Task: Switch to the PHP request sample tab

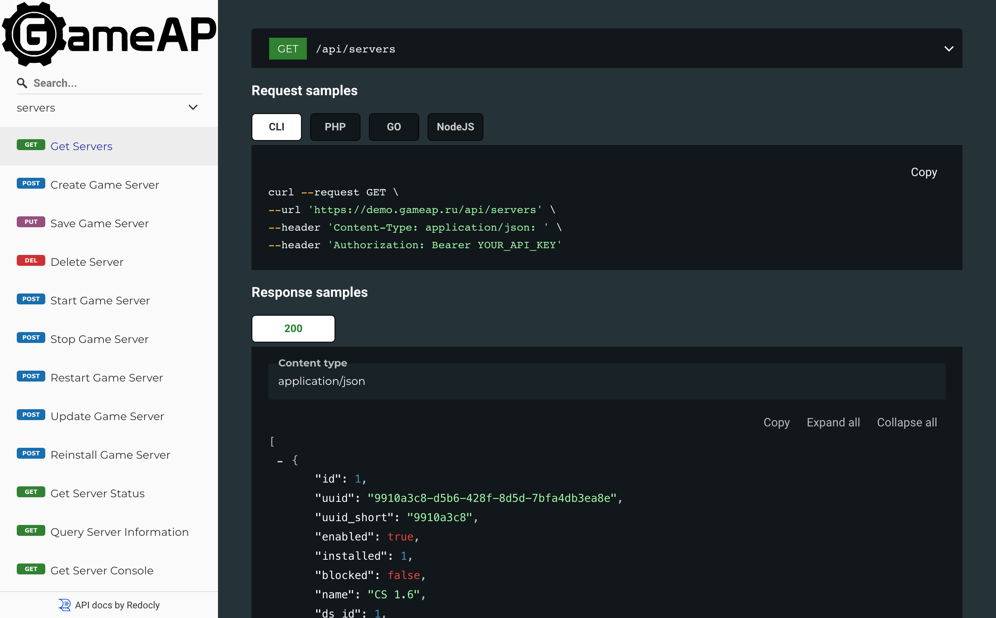Action: coord(335,127)
